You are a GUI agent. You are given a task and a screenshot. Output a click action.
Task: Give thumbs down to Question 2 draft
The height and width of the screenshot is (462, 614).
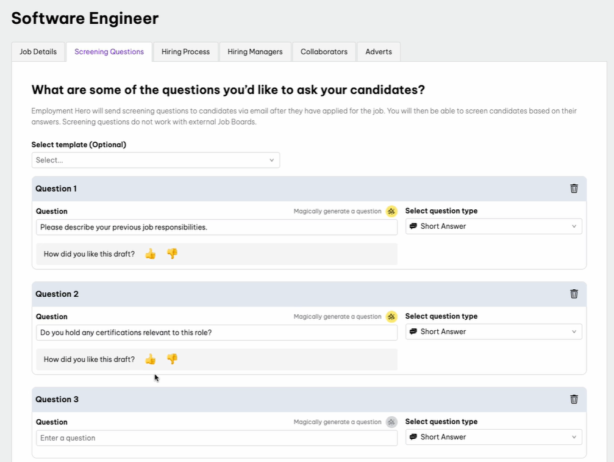pyautogui.click(x=173, y=359)
